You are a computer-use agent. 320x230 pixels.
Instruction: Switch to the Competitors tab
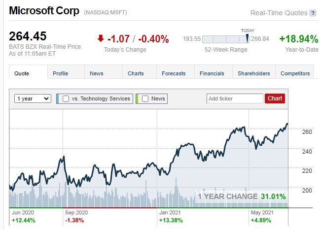[295, 73]
